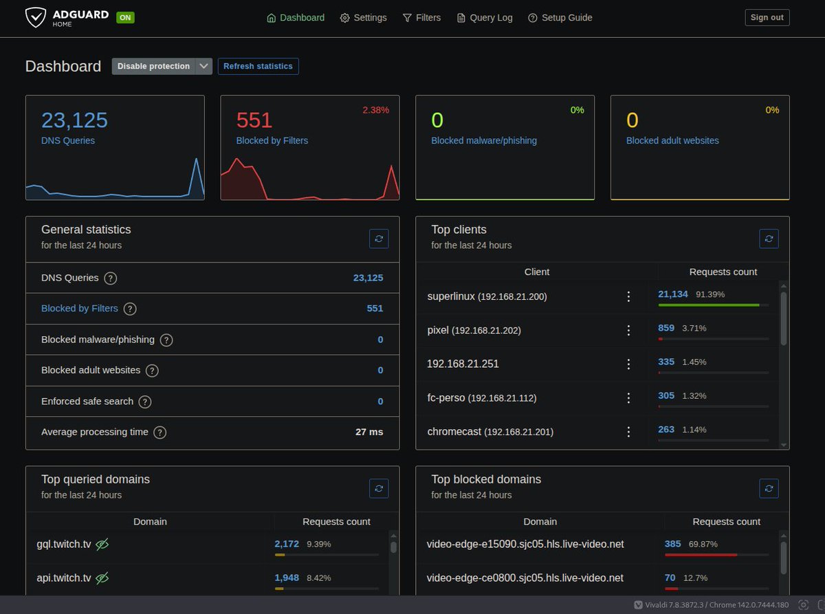Click superlinux requests count 21,134

click(x=673, y=294)
